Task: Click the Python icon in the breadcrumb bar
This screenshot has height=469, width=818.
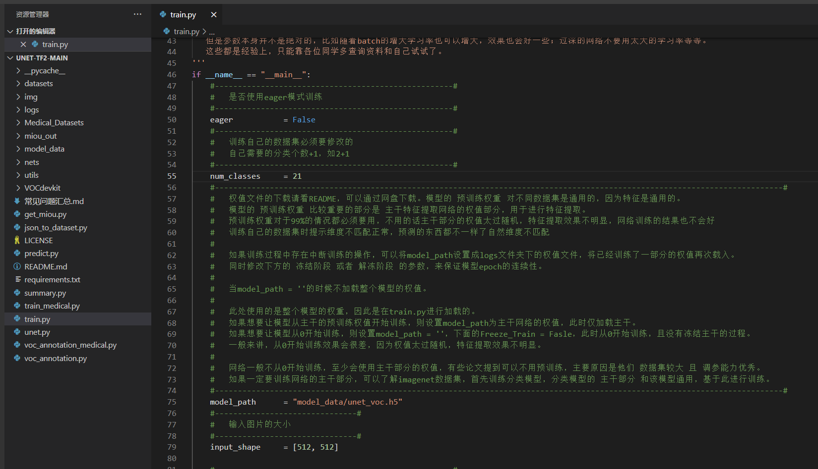Action: click(x=166, y=31)
